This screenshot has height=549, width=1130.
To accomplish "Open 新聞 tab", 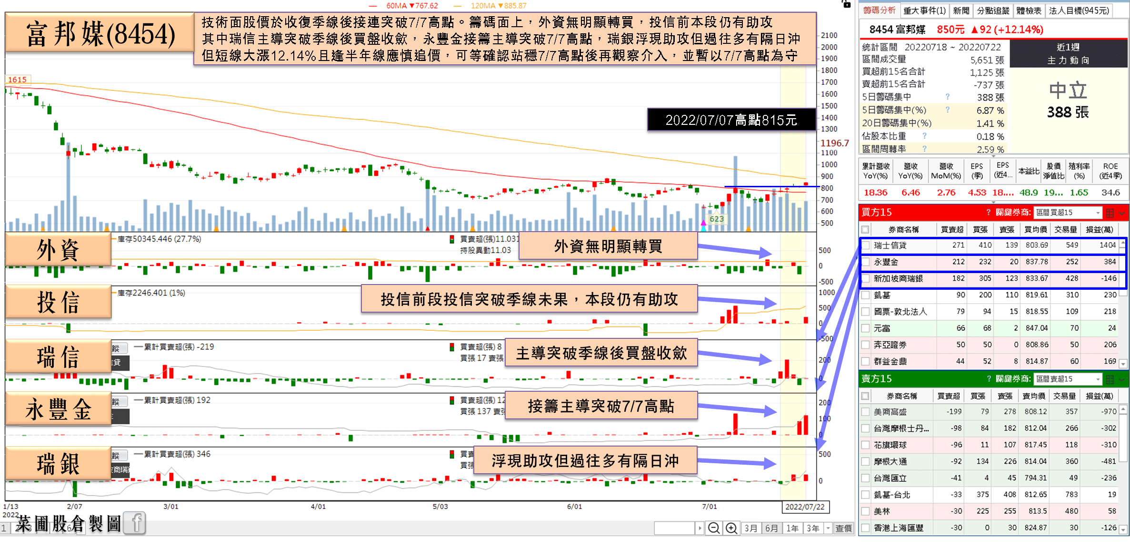I will click(961, 10).
